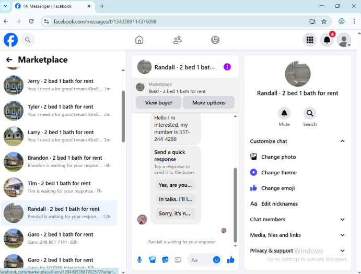Expand the Chat members section
The height and width of the screenshot is (274, 361).
point(297,220)
